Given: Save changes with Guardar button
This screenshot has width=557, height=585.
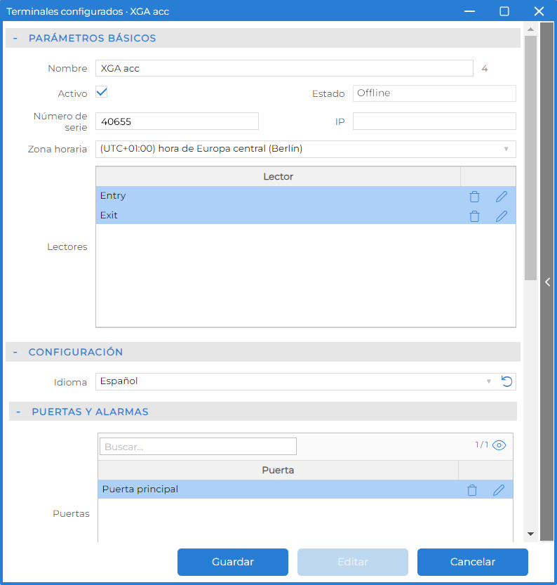Looking at the screenshot, I should [233, 562].
